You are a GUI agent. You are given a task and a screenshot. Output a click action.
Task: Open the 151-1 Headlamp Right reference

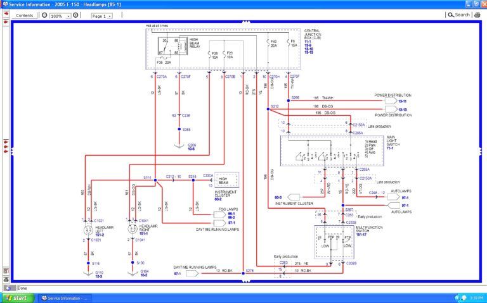(143, 233)
